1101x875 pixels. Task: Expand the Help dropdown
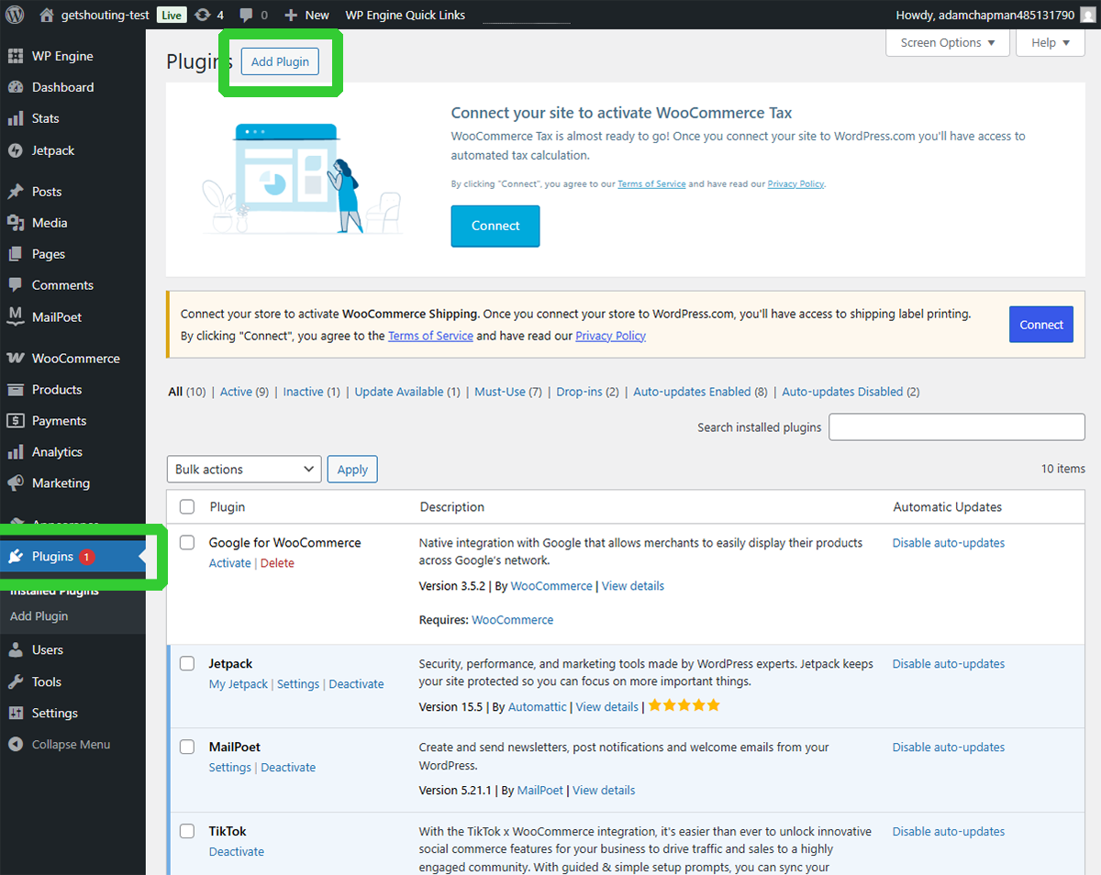(x=1050, y=42)
